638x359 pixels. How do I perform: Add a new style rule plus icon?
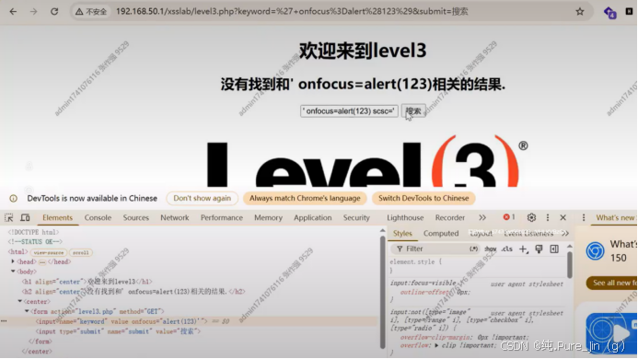[523, 249]
